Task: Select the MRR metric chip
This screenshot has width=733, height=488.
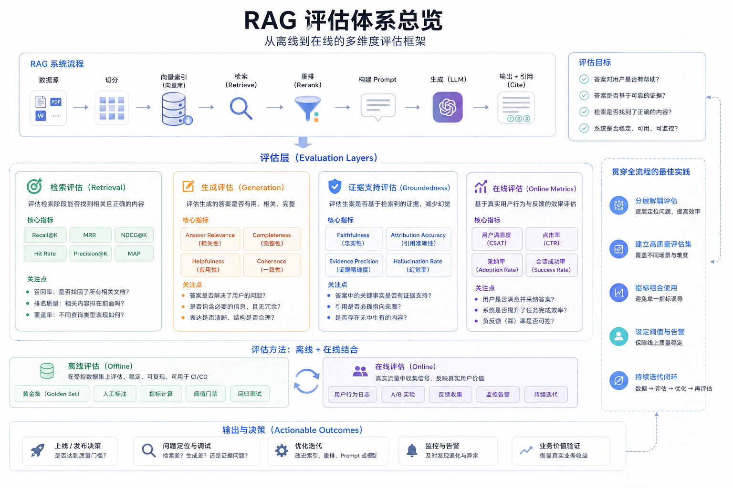Action: 90,235
